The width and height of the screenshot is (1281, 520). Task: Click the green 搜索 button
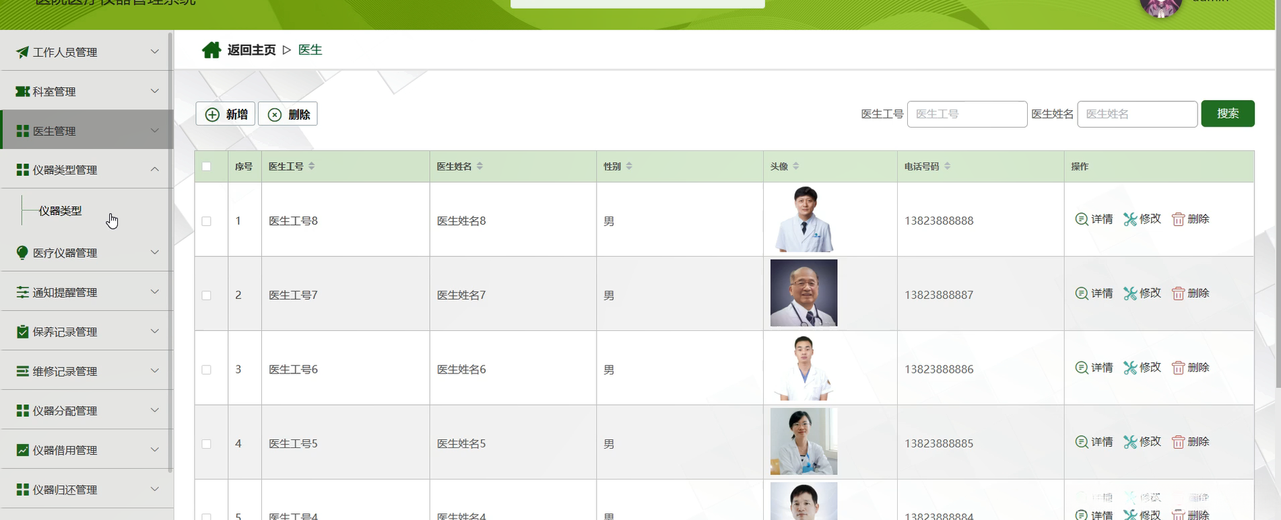click(x=1228, y=114)
